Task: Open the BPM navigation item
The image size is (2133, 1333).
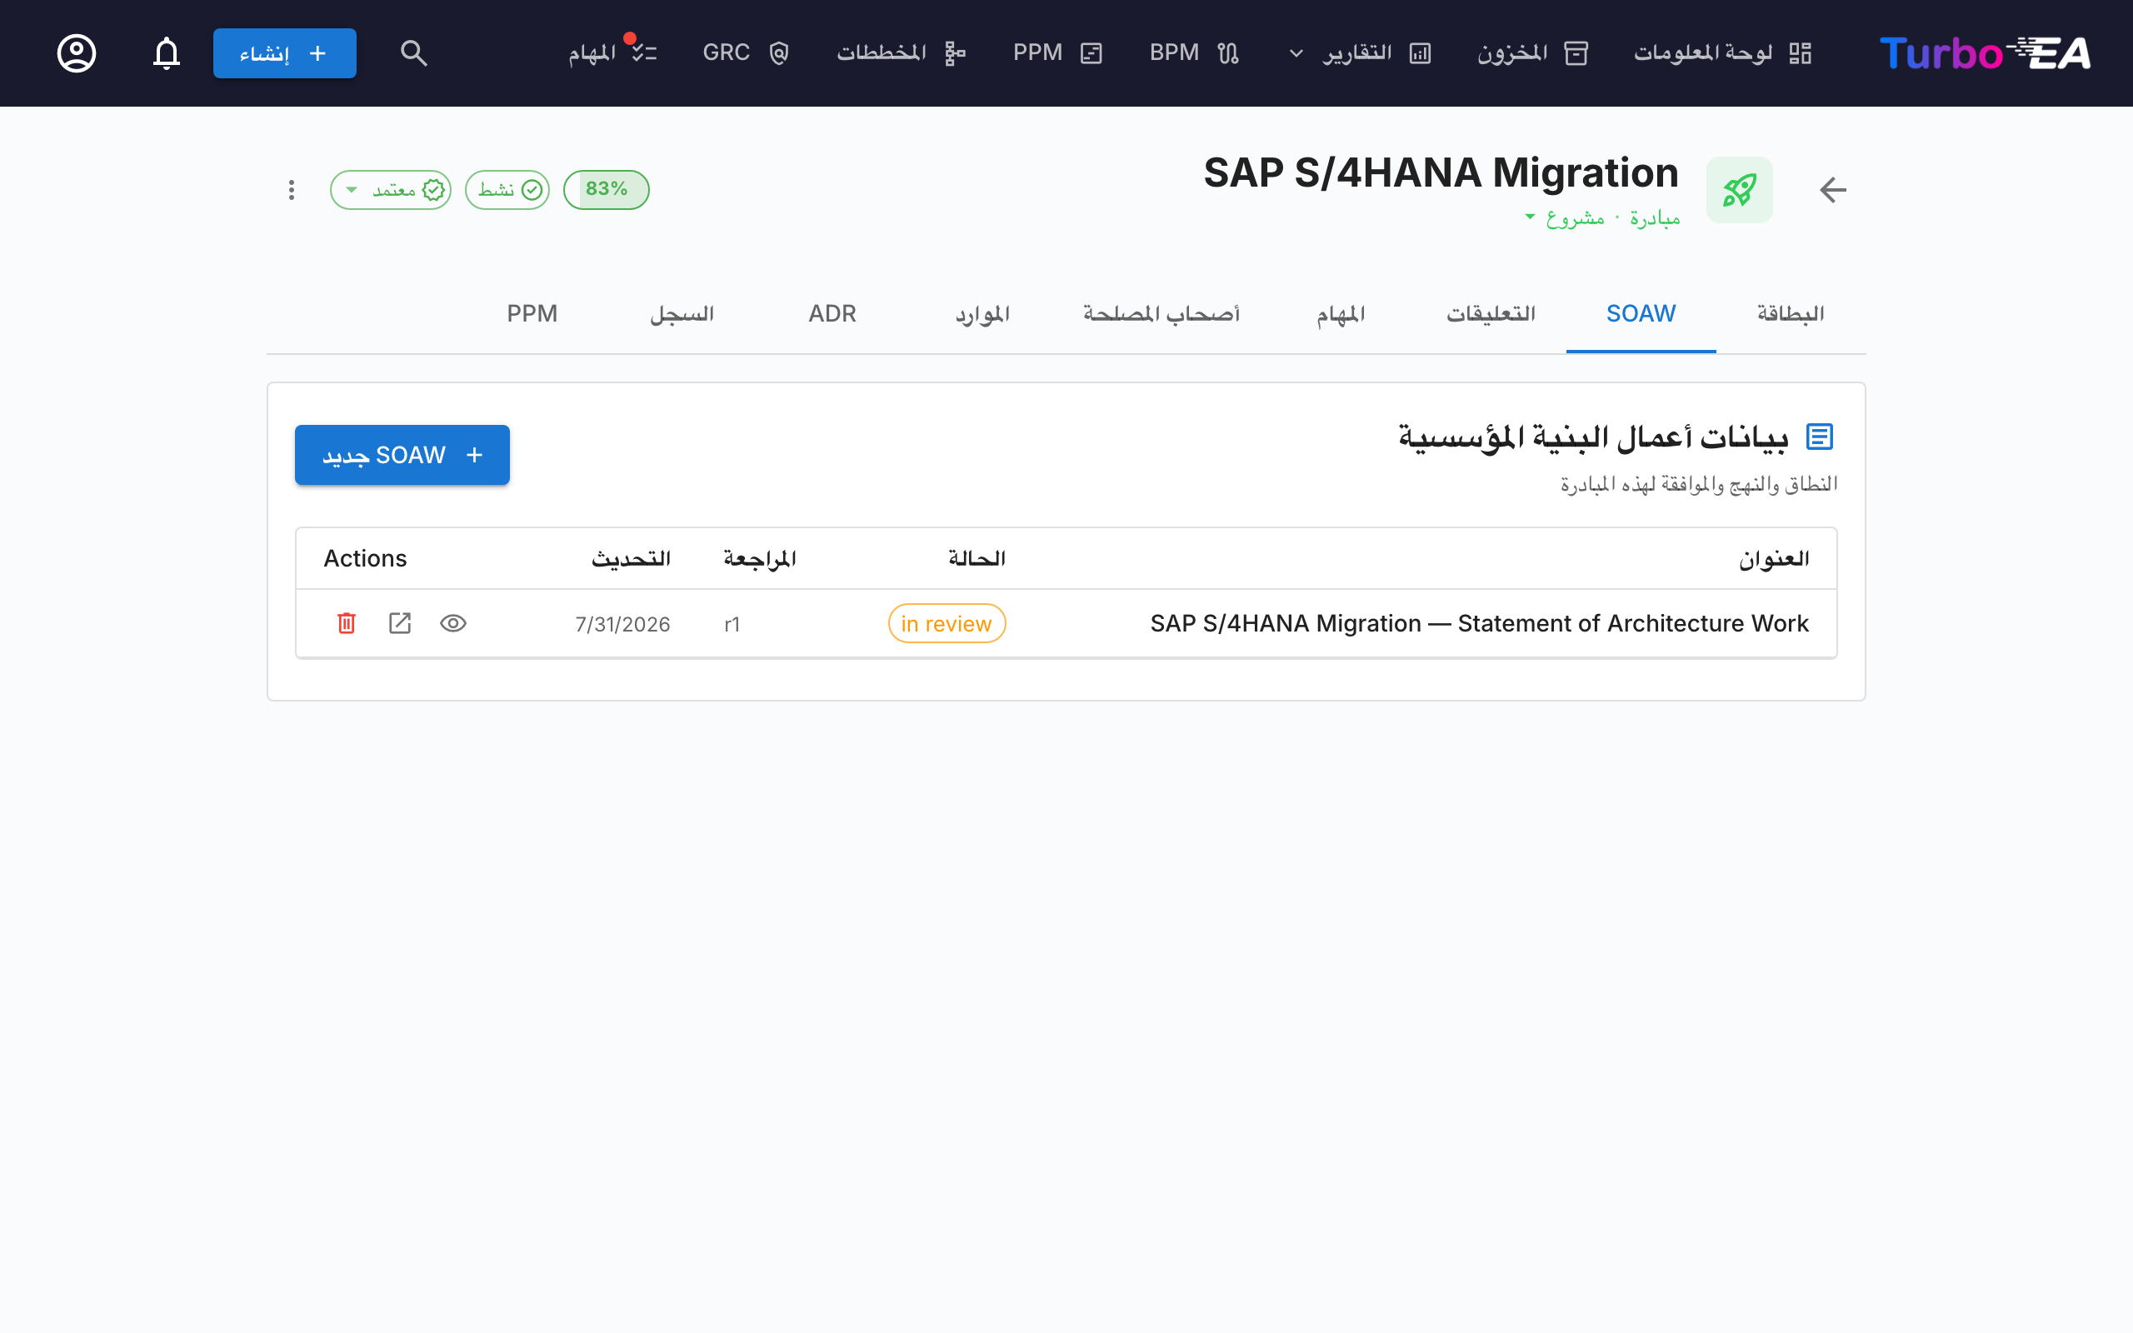Action: 1194,52
